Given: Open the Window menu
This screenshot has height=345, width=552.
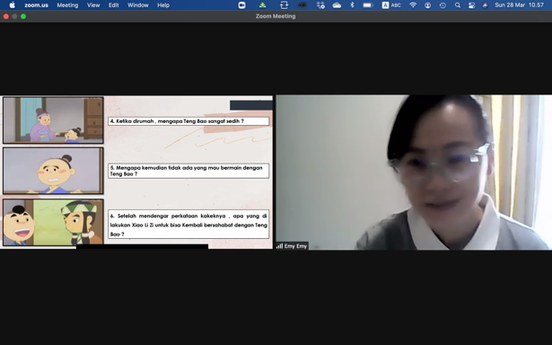Looking at the screenshot, I should 138,5.
